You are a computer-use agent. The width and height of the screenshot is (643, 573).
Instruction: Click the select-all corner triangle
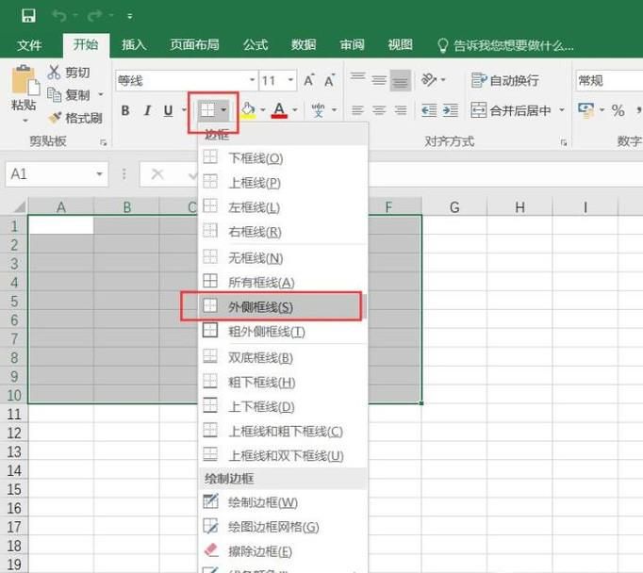(19, 206)
